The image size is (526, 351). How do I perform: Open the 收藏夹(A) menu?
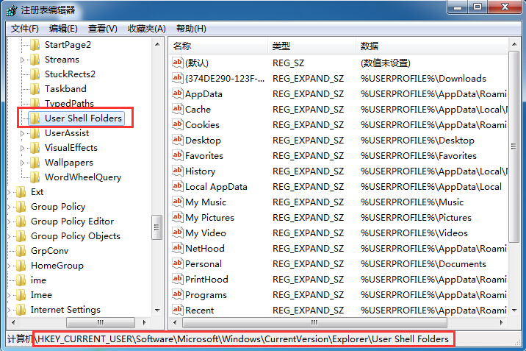click(x=146, y=29)
